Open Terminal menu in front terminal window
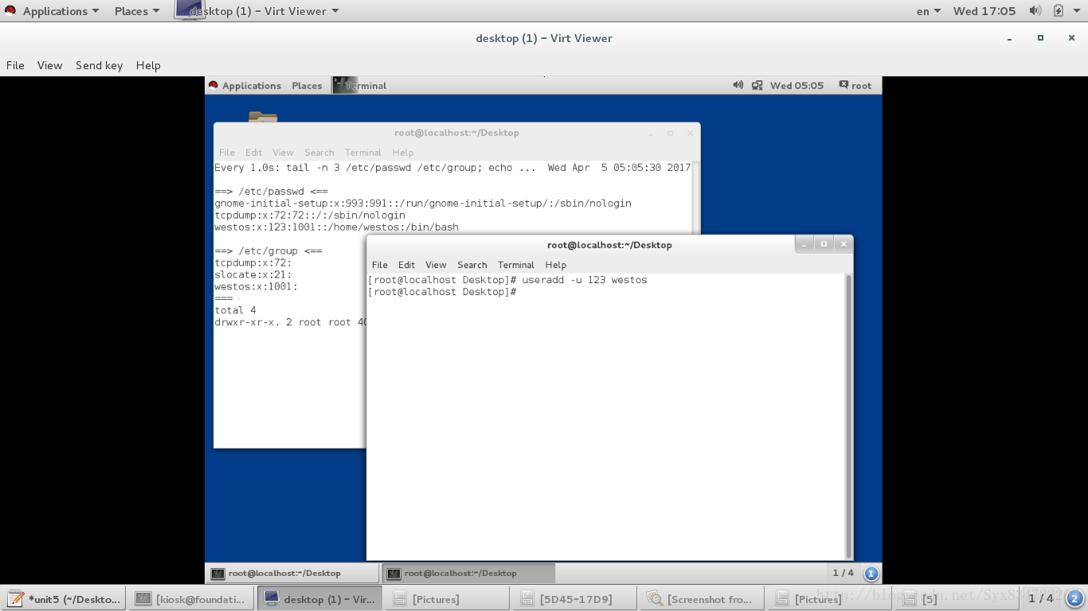Viewport: 1088px width, 611px height. pos(516,265)
